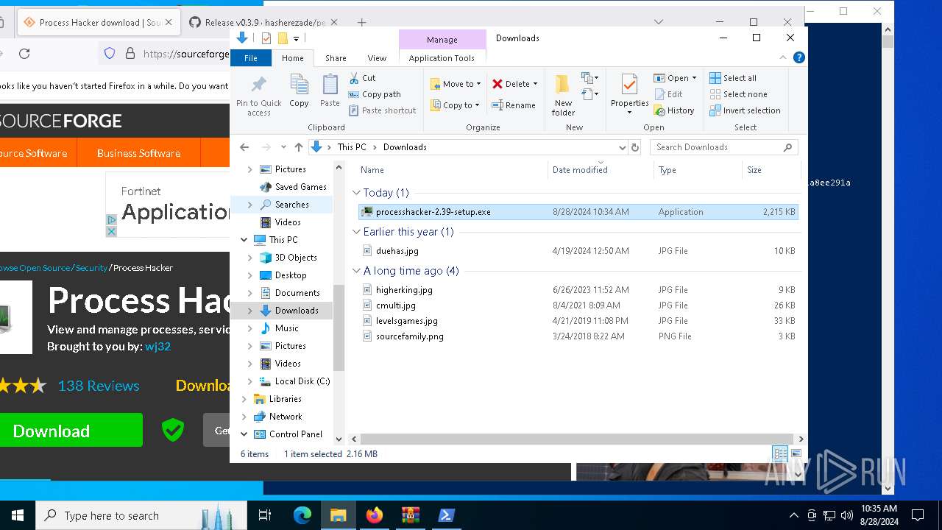Switch to Details view icon in status bar
942x530 pixels.
[x=780, y=453]
